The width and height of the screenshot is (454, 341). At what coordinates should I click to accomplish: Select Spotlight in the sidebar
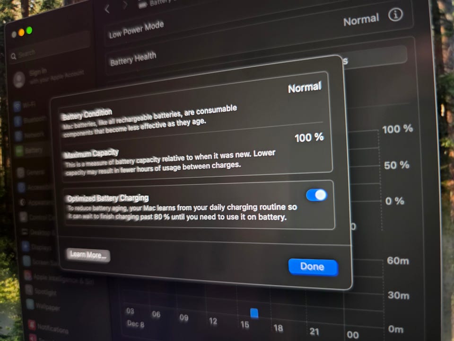tap(41, 291)
